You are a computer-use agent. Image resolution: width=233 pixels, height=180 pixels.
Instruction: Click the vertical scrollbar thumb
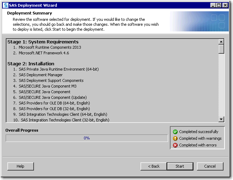point(221,49)
